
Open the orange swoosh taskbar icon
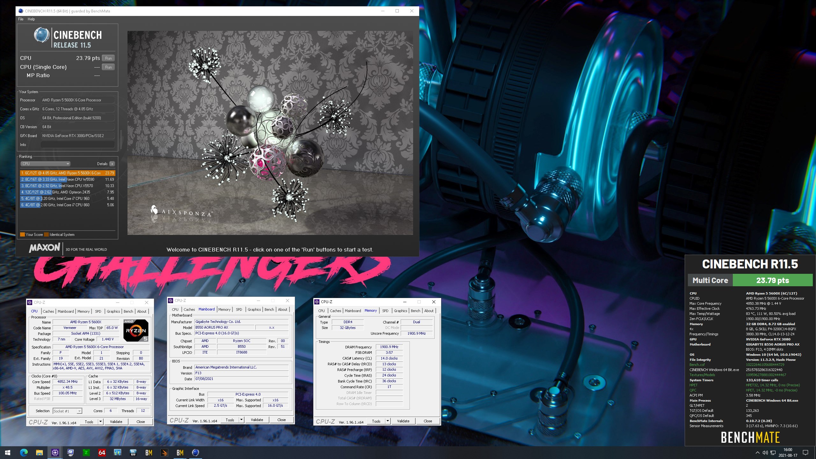point(164,453)
